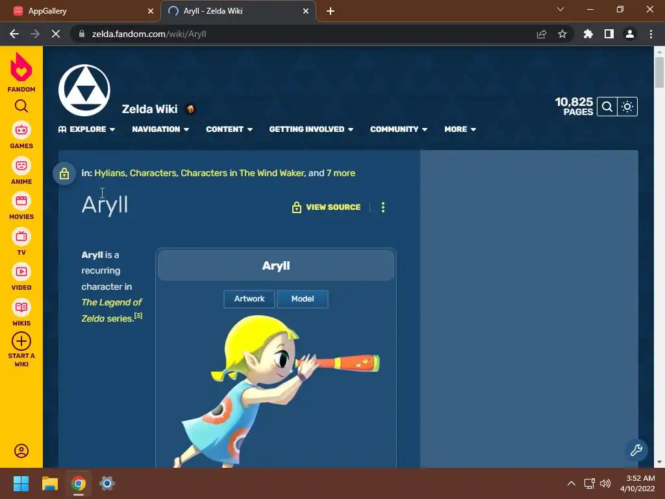Open the admin tools wrench icon
Viewport: 665px width, 499px height.
[x=636, y=450]
